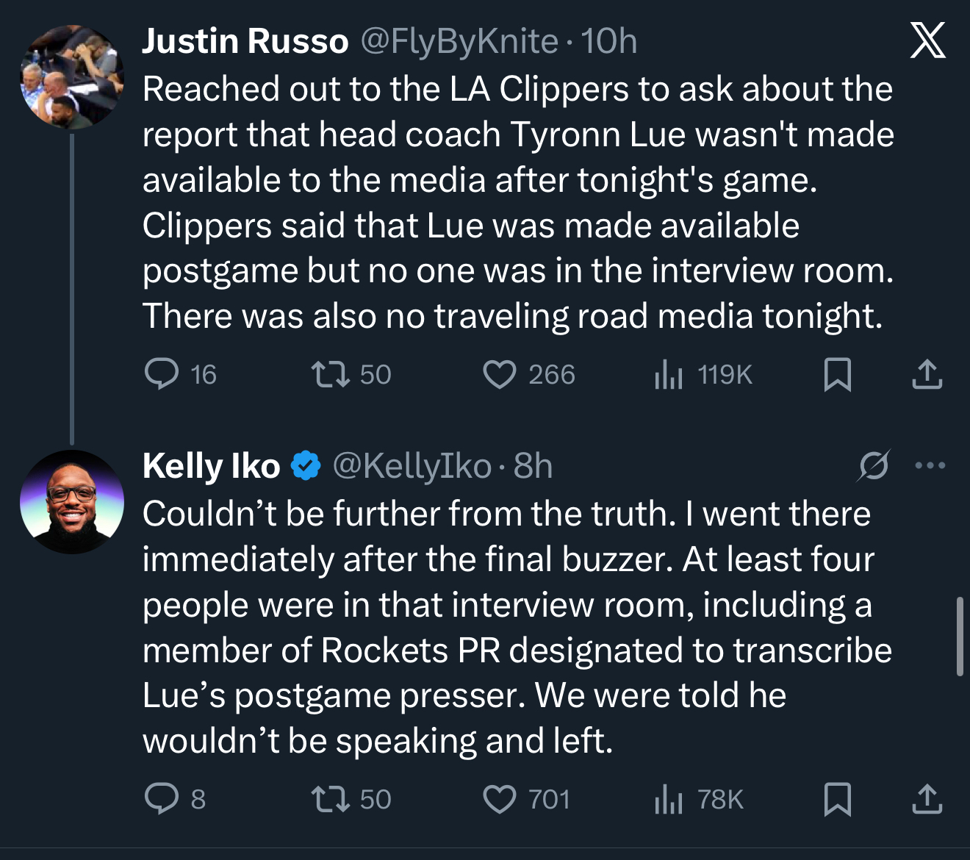Open the @KellyIko profile handle link

[412, 466]
